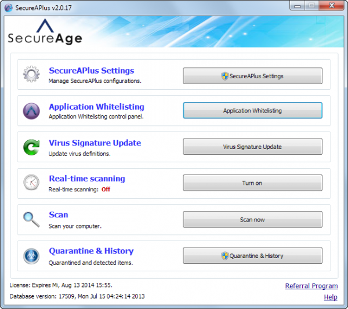Click the Quarantine & History heading
Screen dimensions: 348x309
(91, 251)
